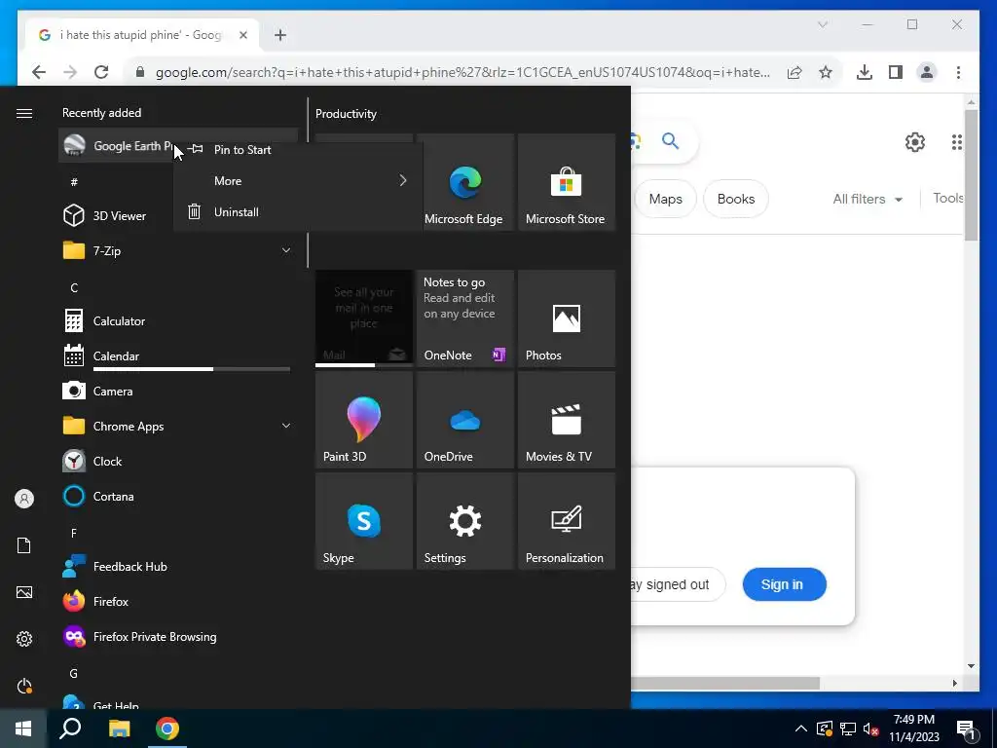Reload the page in Chrome

(101, 72)
